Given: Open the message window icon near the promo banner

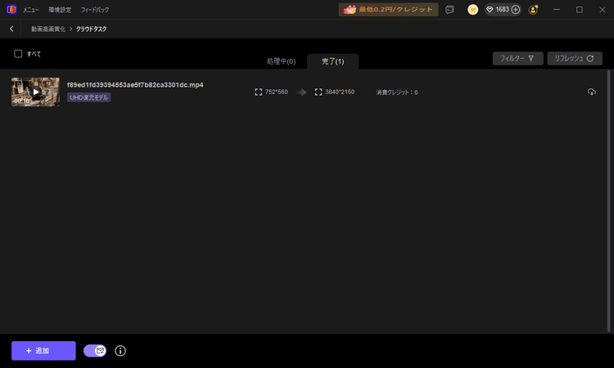Looking at the screenshot, I should (450, 10).
